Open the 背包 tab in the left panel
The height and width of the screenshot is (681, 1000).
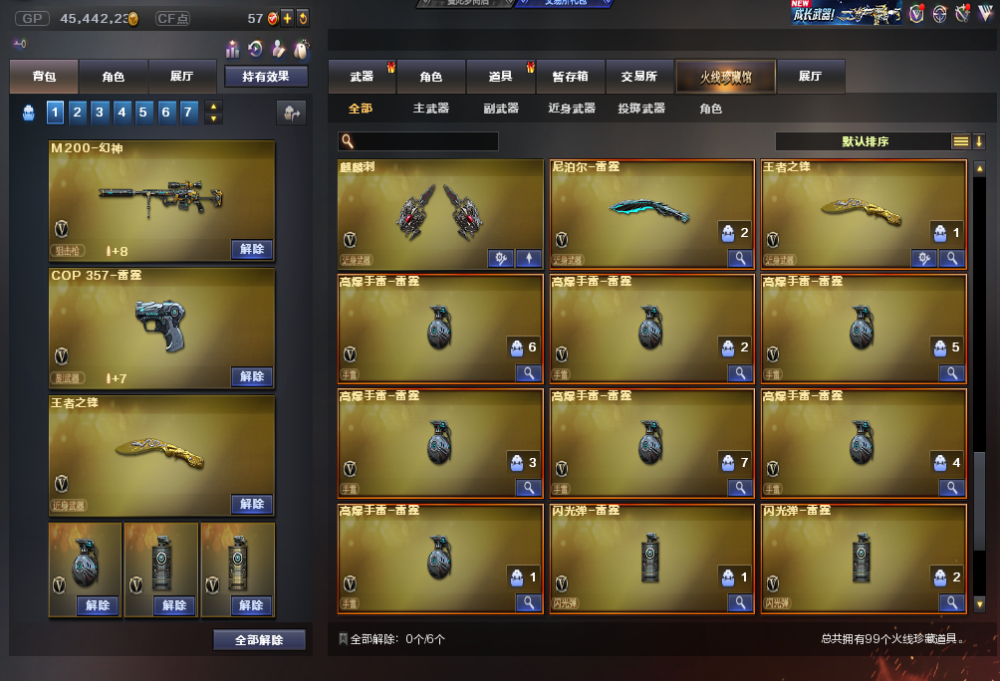click(x=44, y=77)
